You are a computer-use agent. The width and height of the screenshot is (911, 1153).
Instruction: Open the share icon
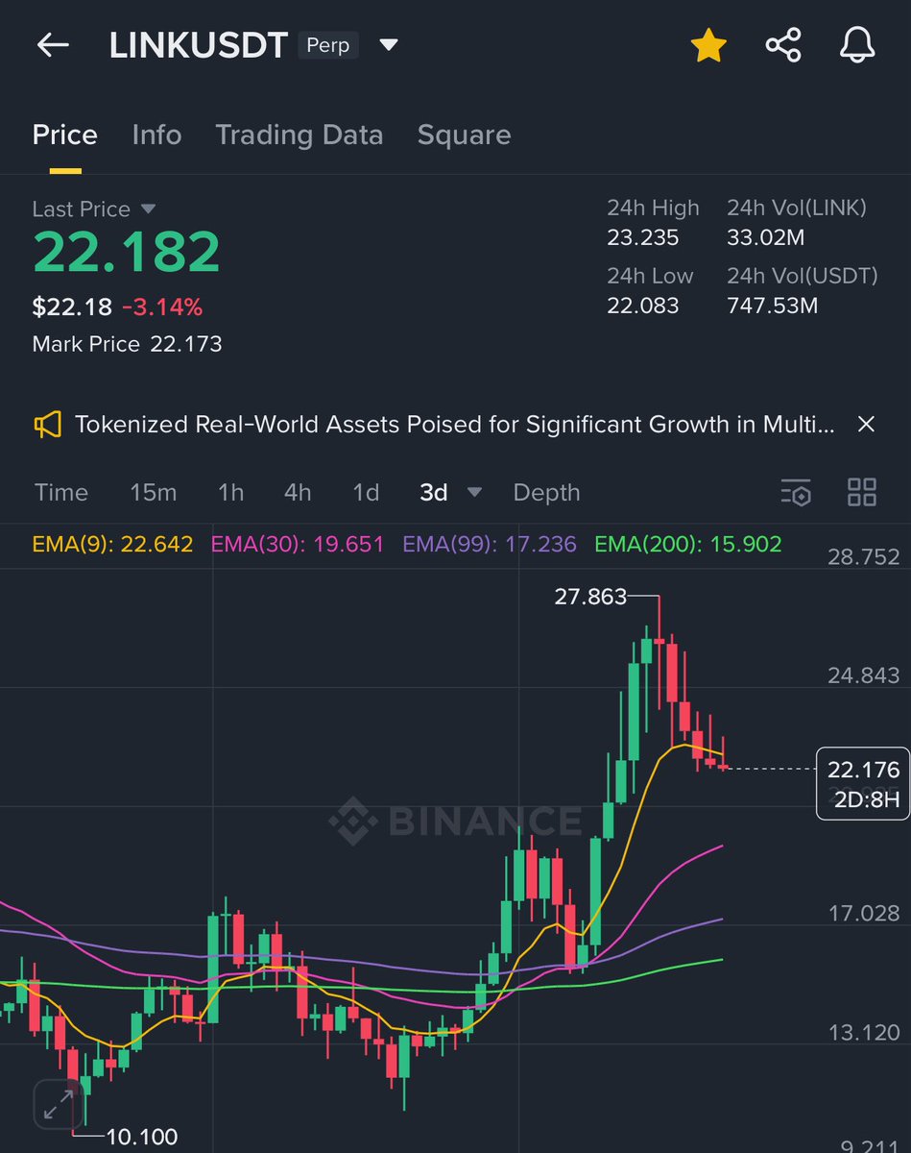click(x=783, y=45)
